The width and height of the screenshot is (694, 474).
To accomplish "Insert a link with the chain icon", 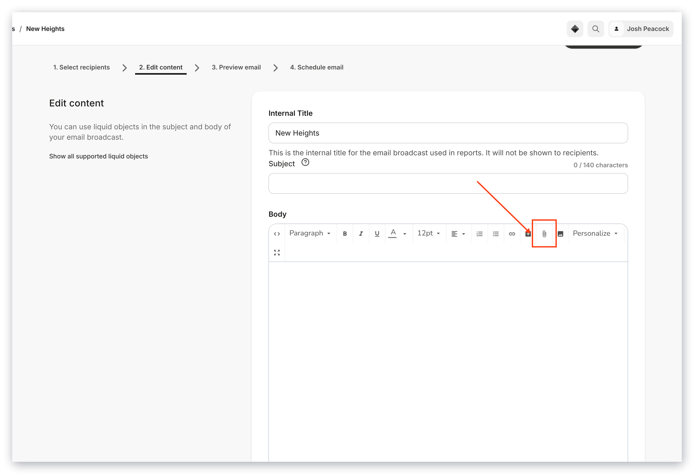I will pyautogui.click(x=512, y=234).
